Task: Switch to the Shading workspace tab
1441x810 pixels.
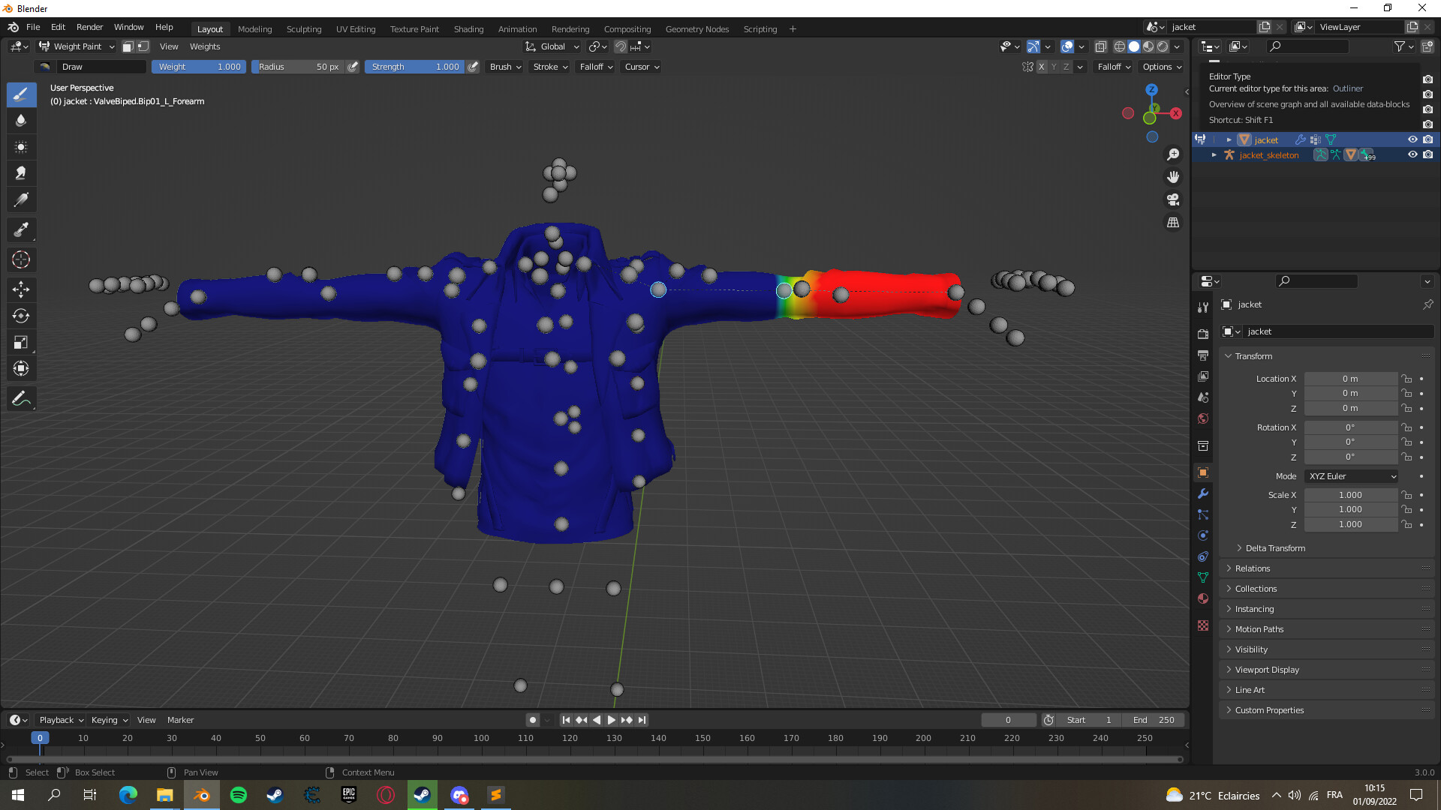Action: (468, 29)
